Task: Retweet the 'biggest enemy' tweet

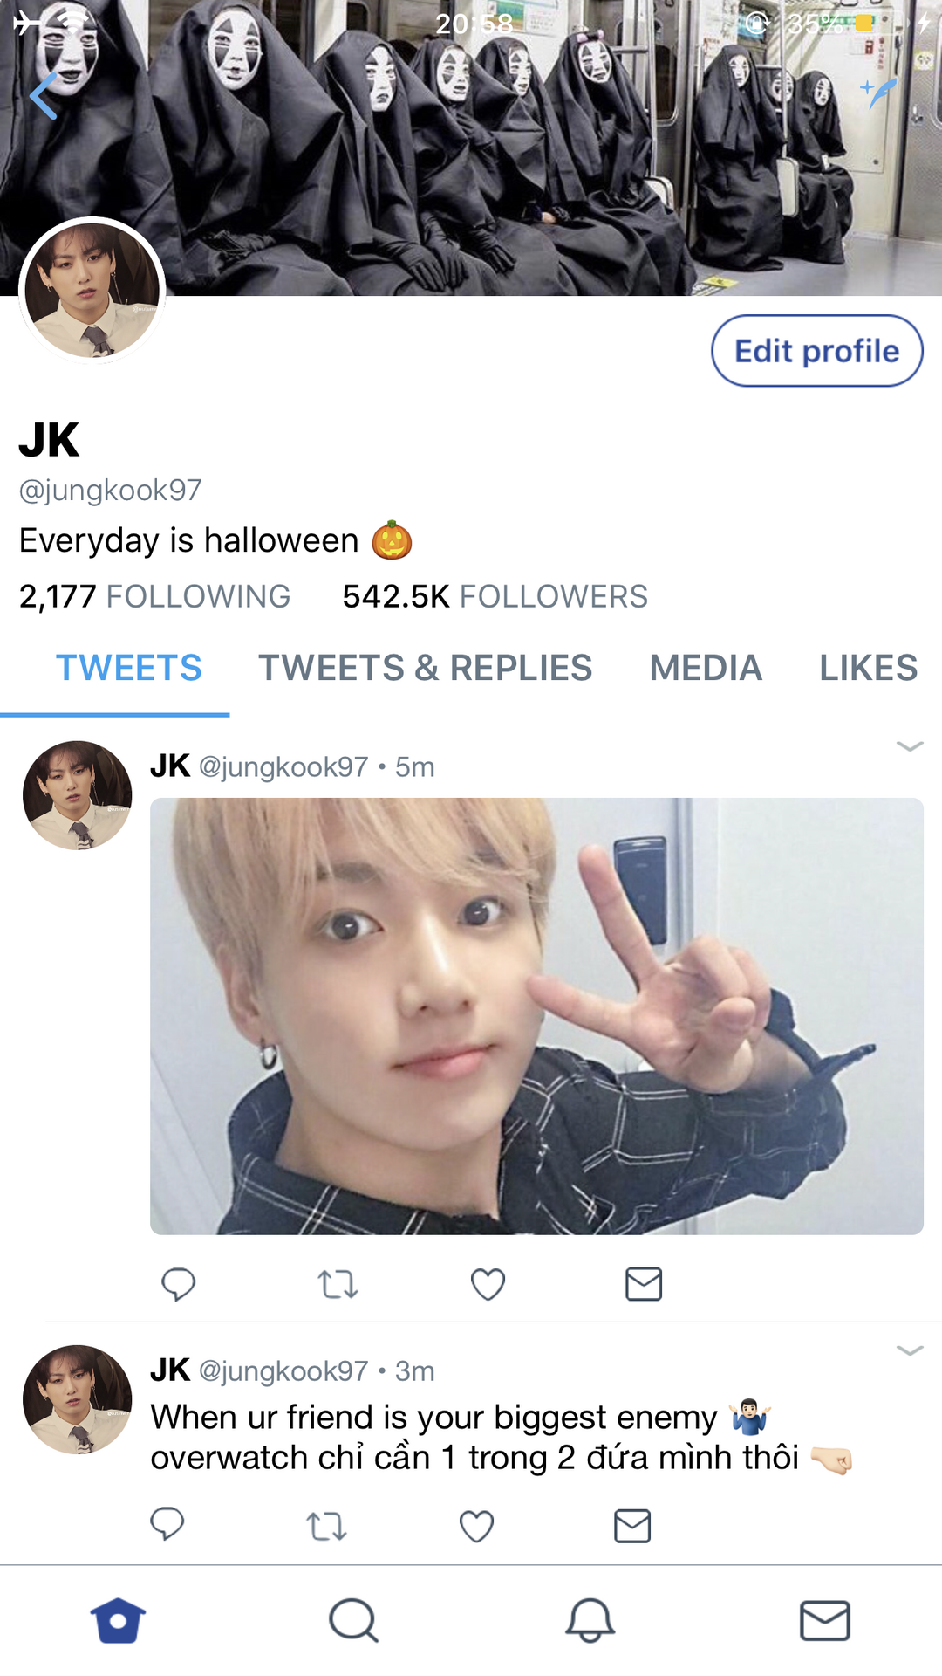Action: click(326, 1527)
